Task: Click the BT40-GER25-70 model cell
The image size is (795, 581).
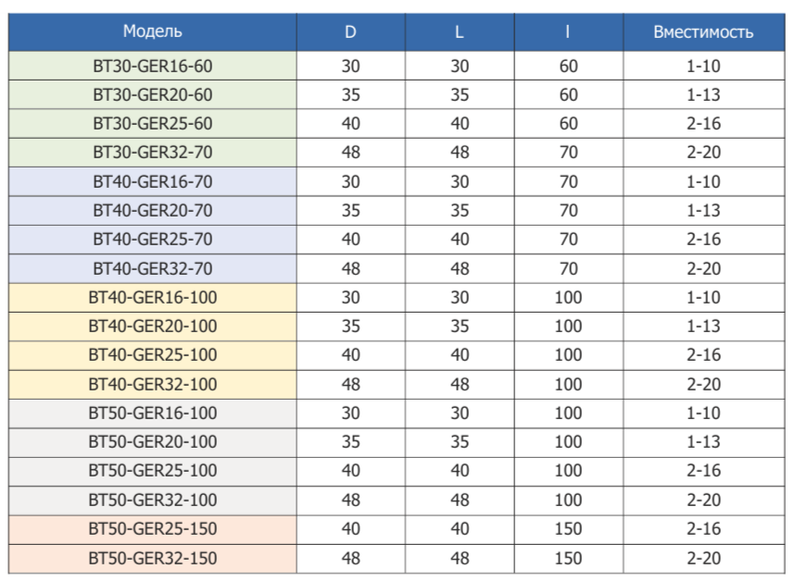Action: point(153,240)
